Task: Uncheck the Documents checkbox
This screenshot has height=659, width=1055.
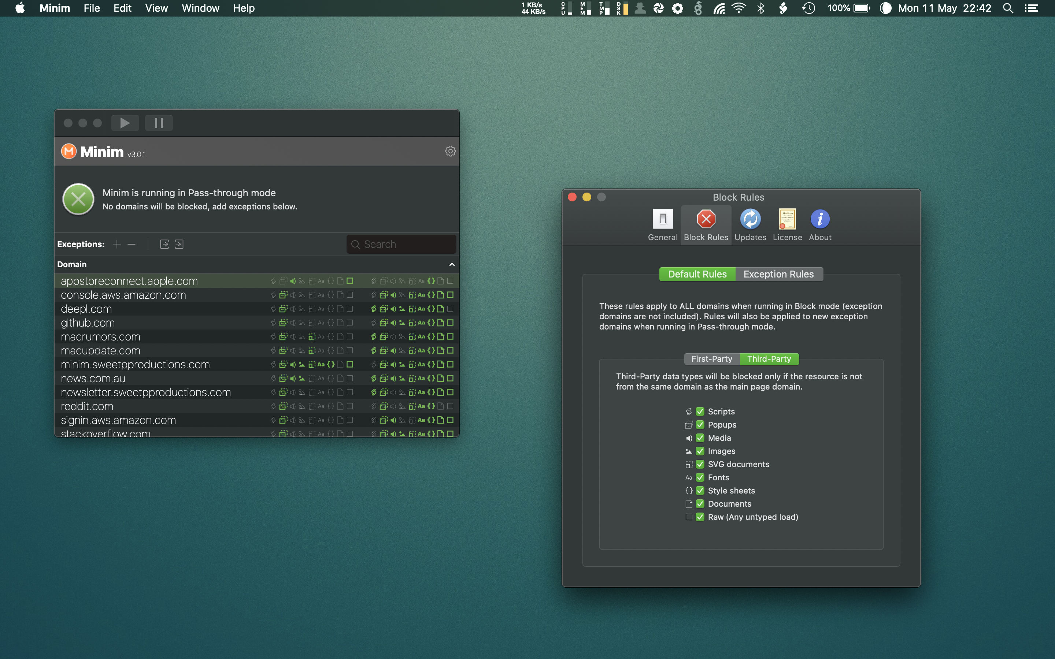Action: 700,504
